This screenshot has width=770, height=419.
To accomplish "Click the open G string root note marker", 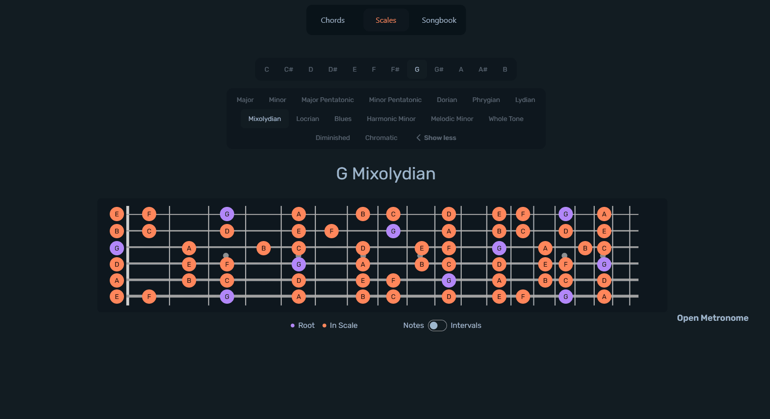I will pos(117,248).
